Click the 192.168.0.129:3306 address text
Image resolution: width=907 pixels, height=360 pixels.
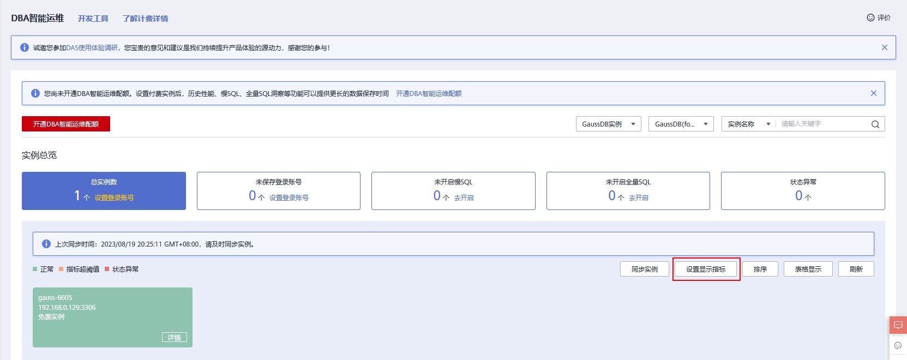click(x=67, y=308)
